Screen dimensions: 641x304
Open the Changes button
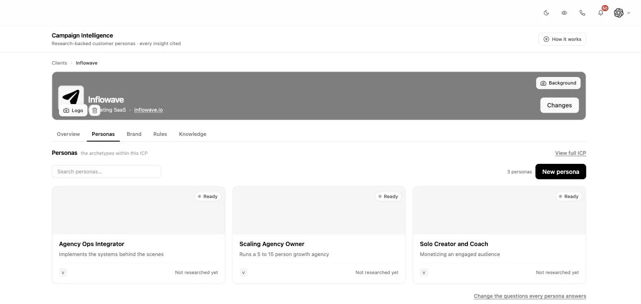pos(559,105)
